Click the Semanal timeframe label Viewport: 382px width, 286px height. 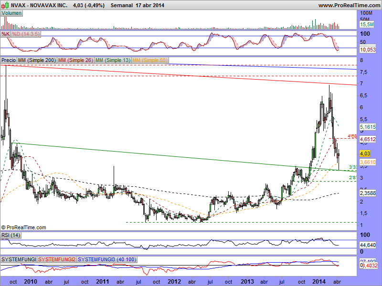[x=122, y=5]
